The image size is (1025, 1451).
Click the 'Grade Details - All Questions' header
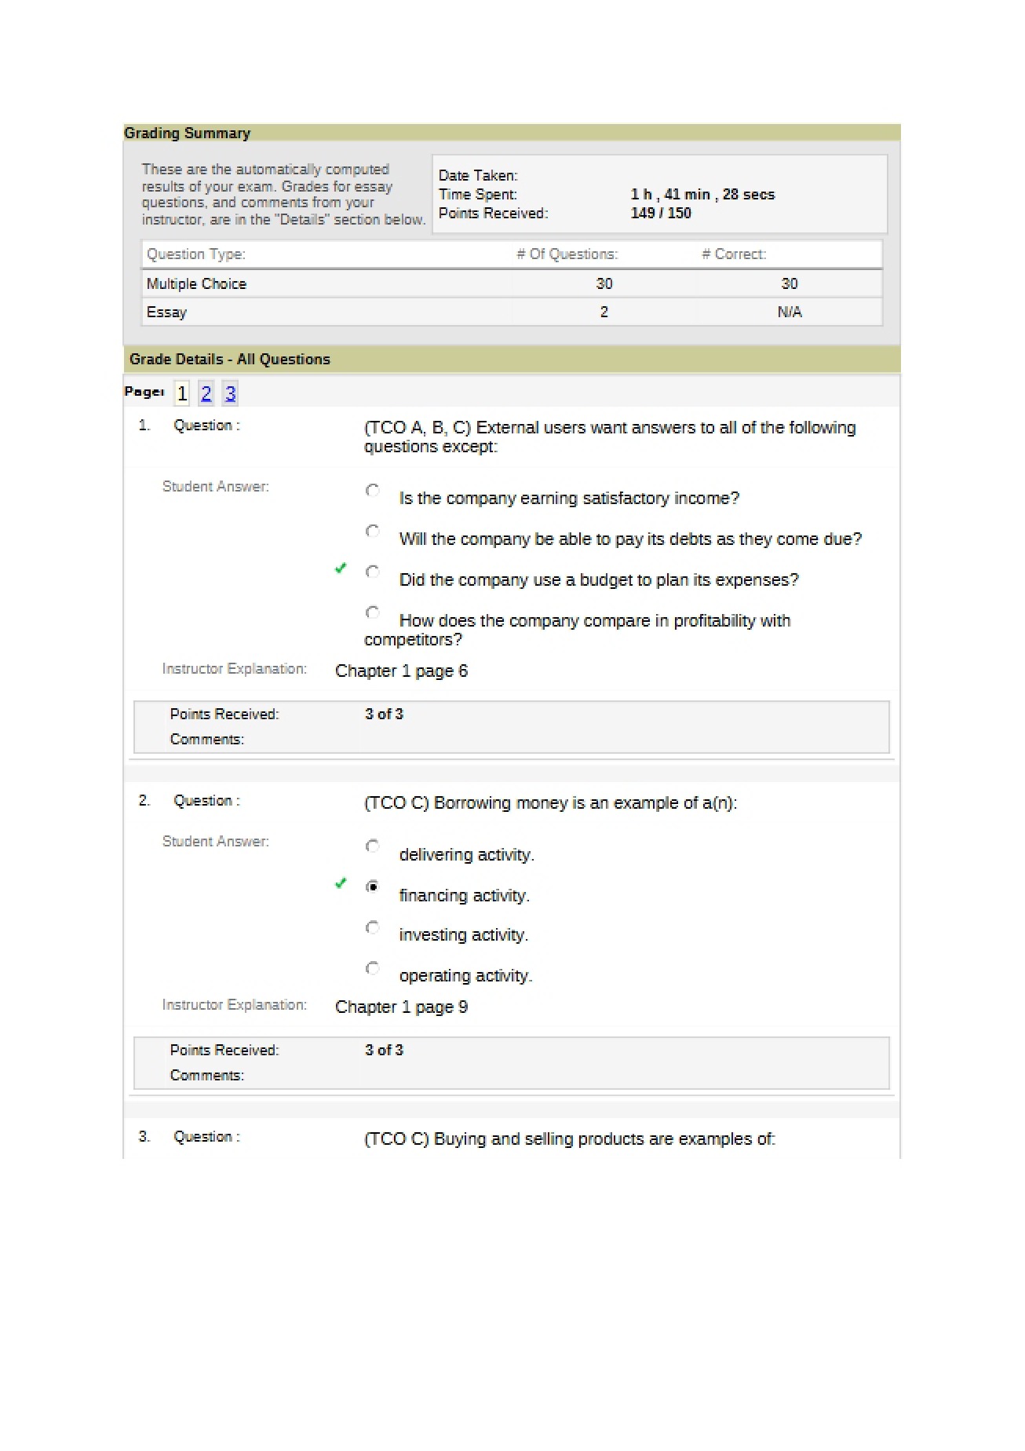coord(230,360)
